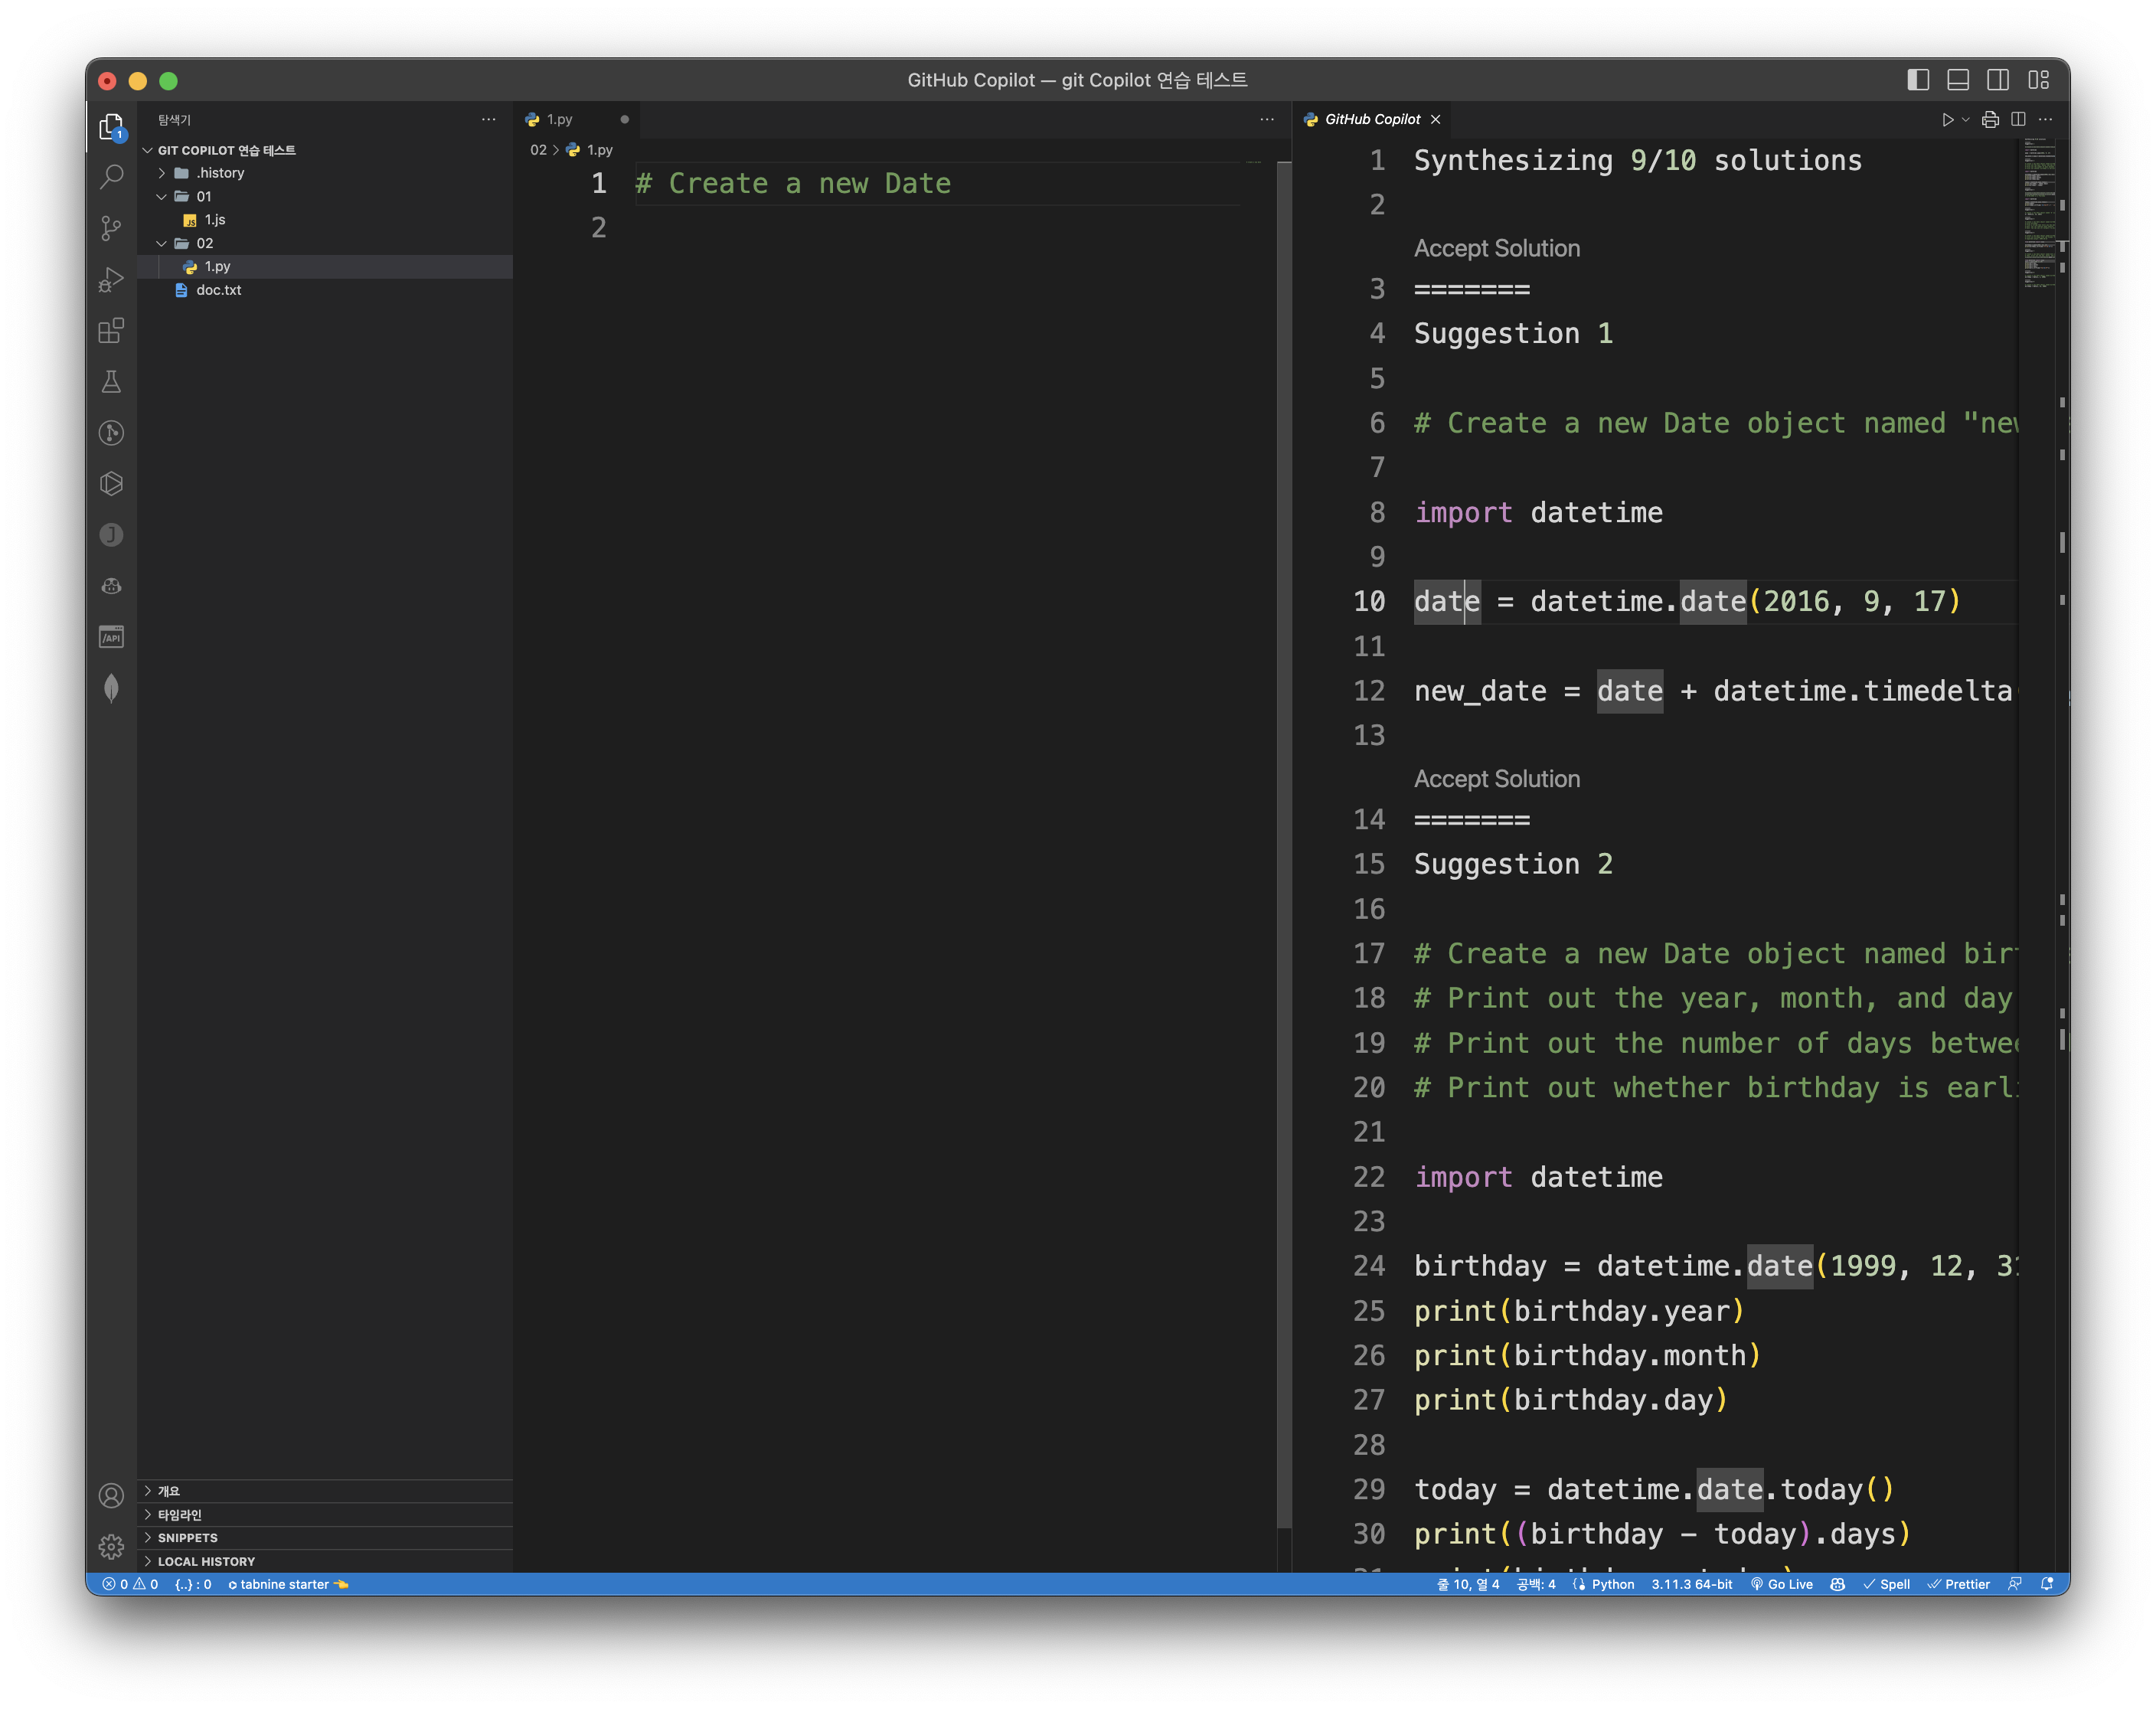Viewport: 2156px width, 1709px height.
Task: Open Explorer panel more actions ellipsis
Action: tap(488, 119)
